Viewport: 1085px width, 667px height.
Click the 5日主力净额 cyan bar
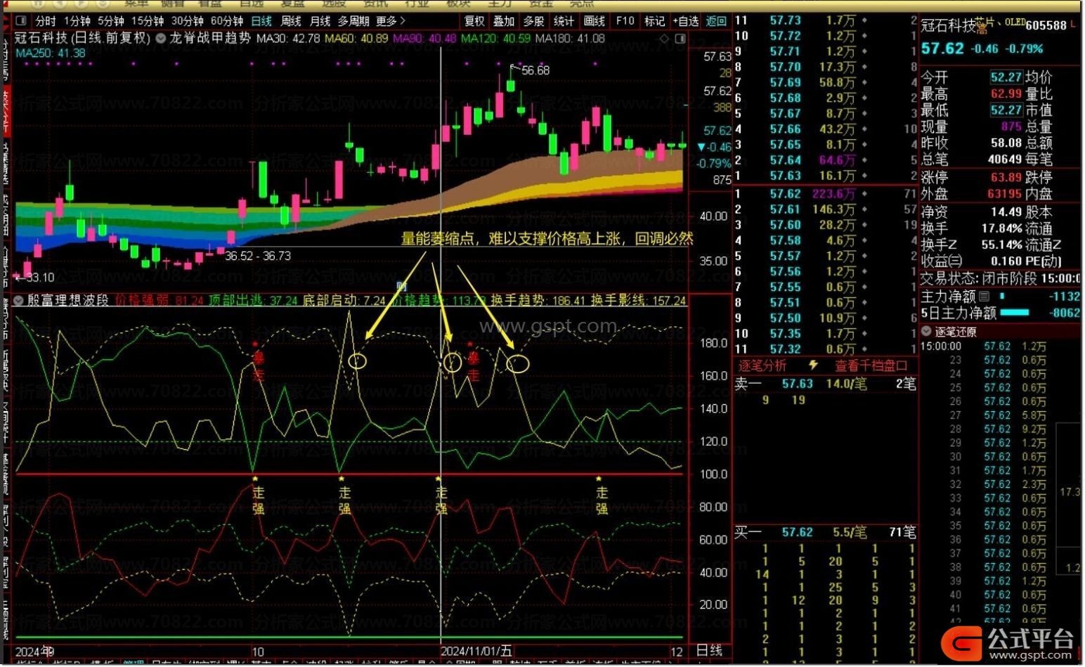coord(1015,313)
